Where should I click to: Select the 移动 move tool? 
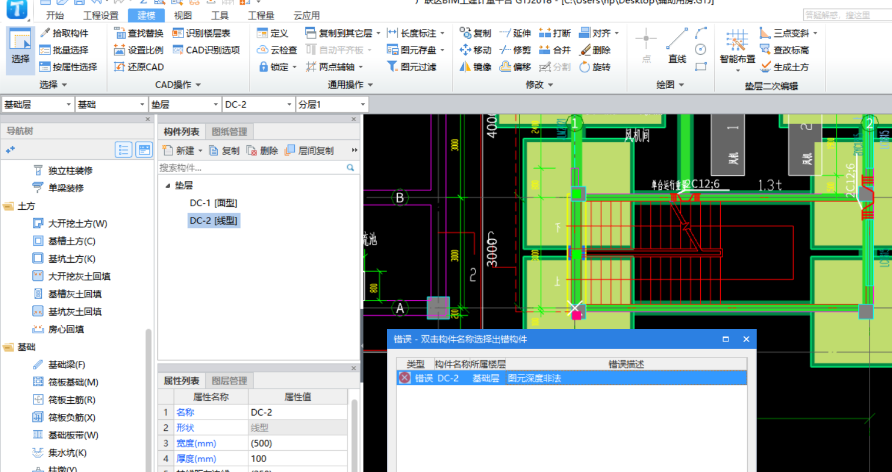click(x=475, y=51)
